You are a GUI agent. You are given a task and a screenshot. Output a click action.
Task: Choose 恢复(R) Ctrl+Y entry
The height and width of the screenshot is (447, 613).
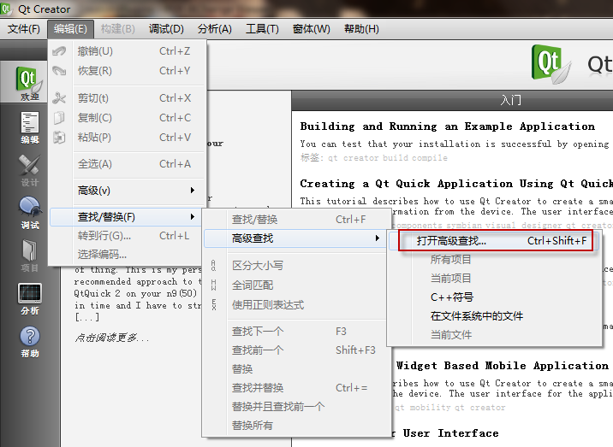127,71
